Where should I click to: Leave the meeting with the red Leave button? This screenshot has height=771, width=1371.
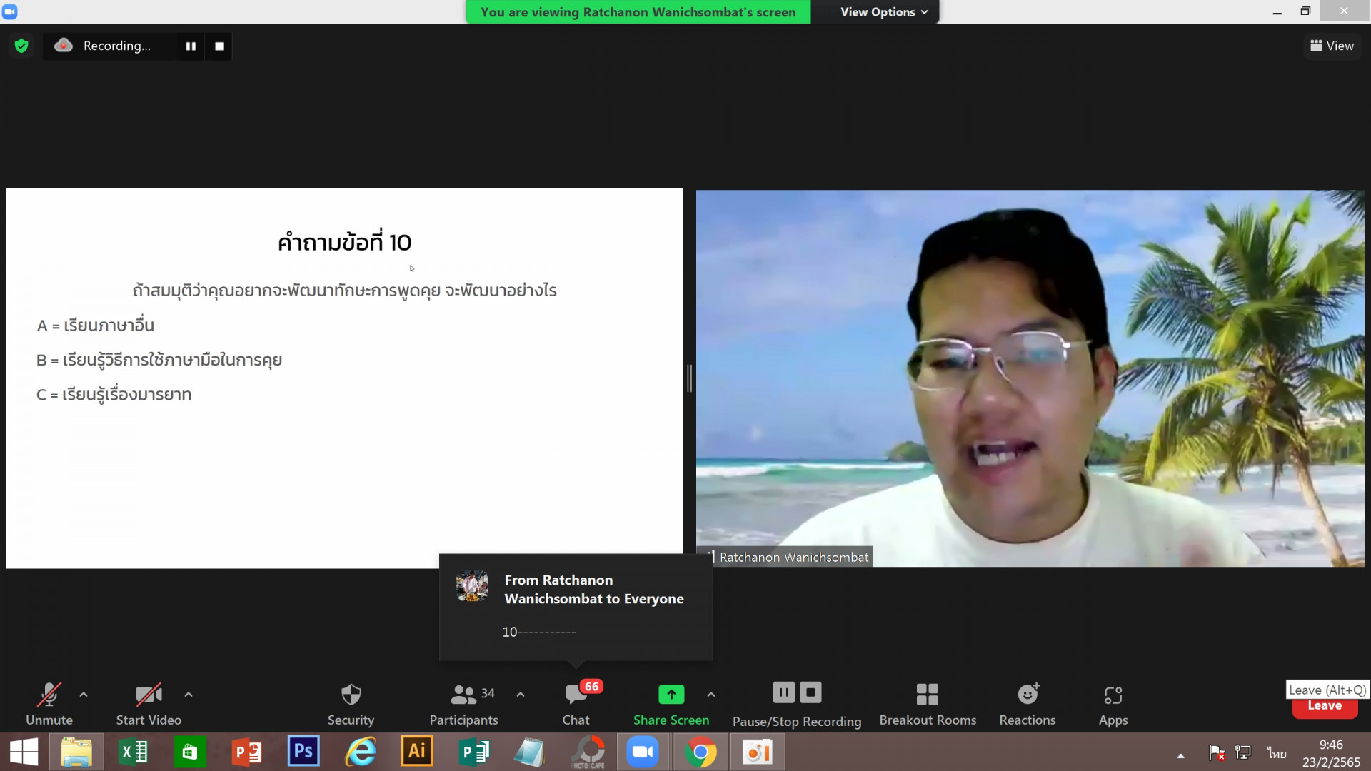click(1325, 706)
